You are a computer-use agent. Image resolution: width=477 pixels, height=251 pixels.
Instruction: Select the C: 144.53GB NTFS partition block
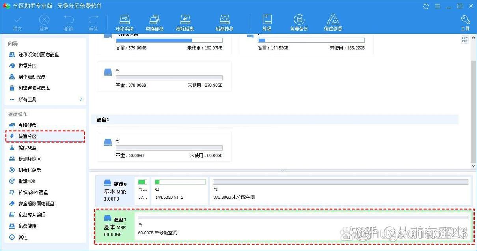(x=180, y=191)
